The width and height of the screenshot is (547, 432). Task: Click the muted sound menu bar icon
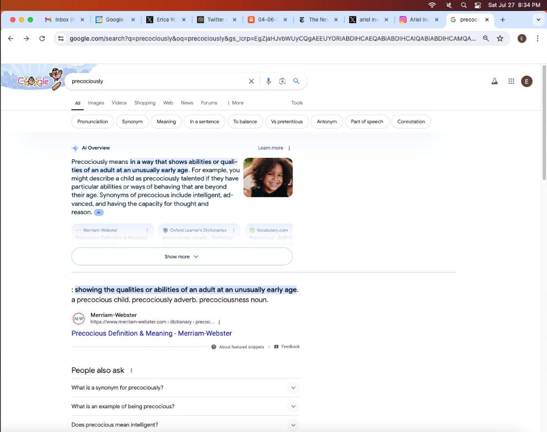pos(449,5)
